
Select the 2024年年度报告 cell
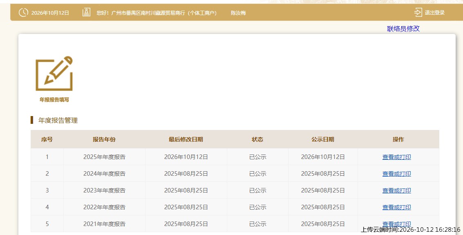coord(104,174)
